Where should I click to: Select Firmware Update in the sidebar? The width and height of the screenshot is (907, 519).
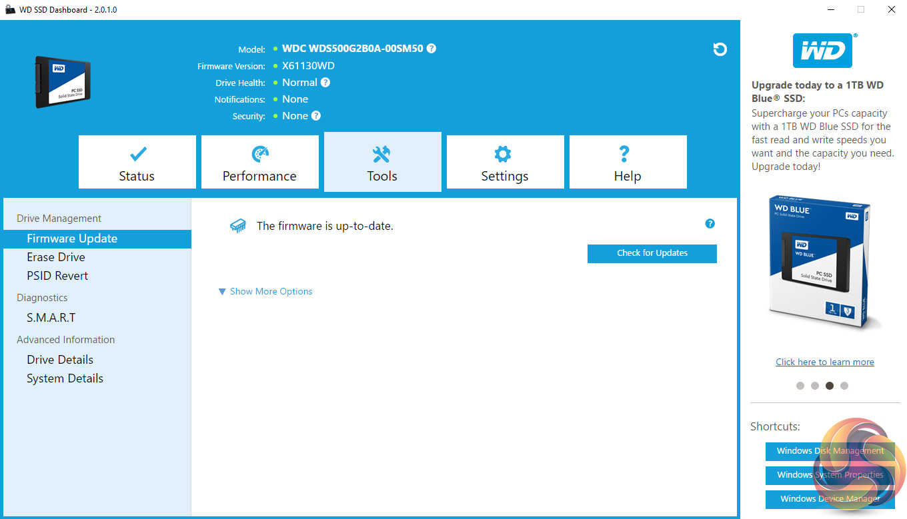[97, 239]
